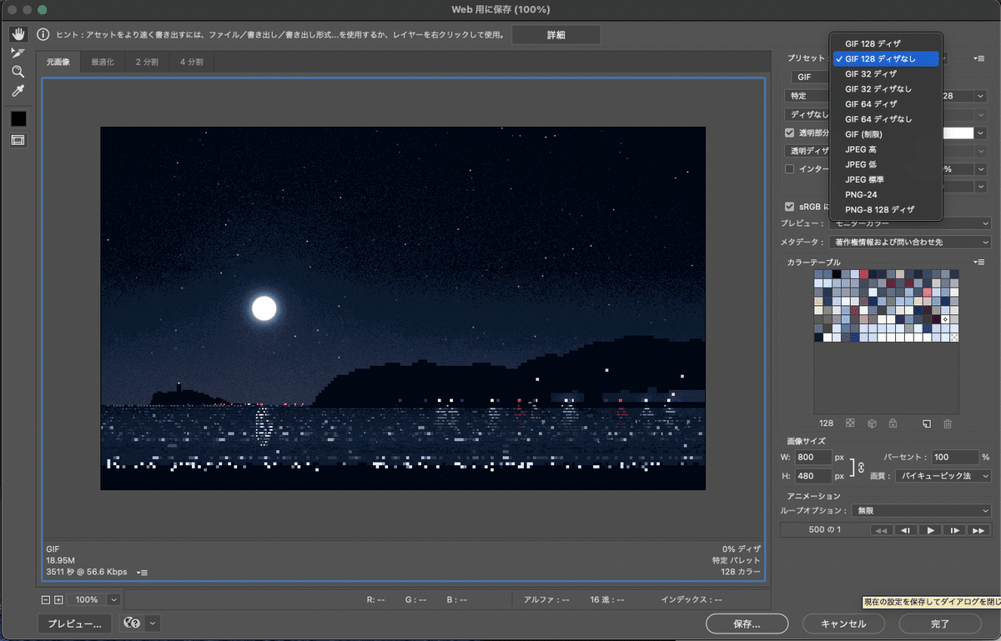Image resolution: width=1001 pixels, height=641 pixels.
Task: Click map selected colors to transparent icon
Action: [851, 423]
